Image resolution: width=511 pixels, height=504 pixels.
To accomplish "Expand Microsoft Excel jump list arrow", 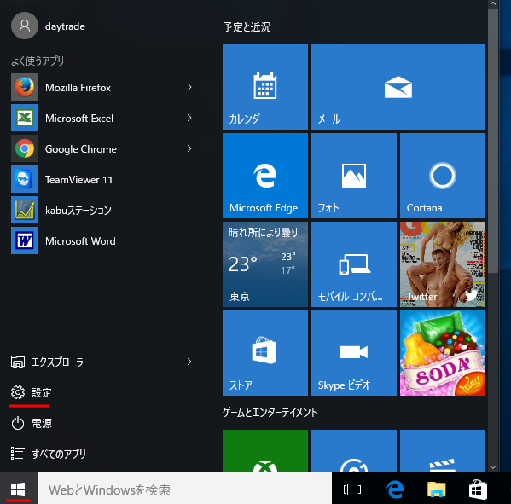I will (x=189, y=118).
